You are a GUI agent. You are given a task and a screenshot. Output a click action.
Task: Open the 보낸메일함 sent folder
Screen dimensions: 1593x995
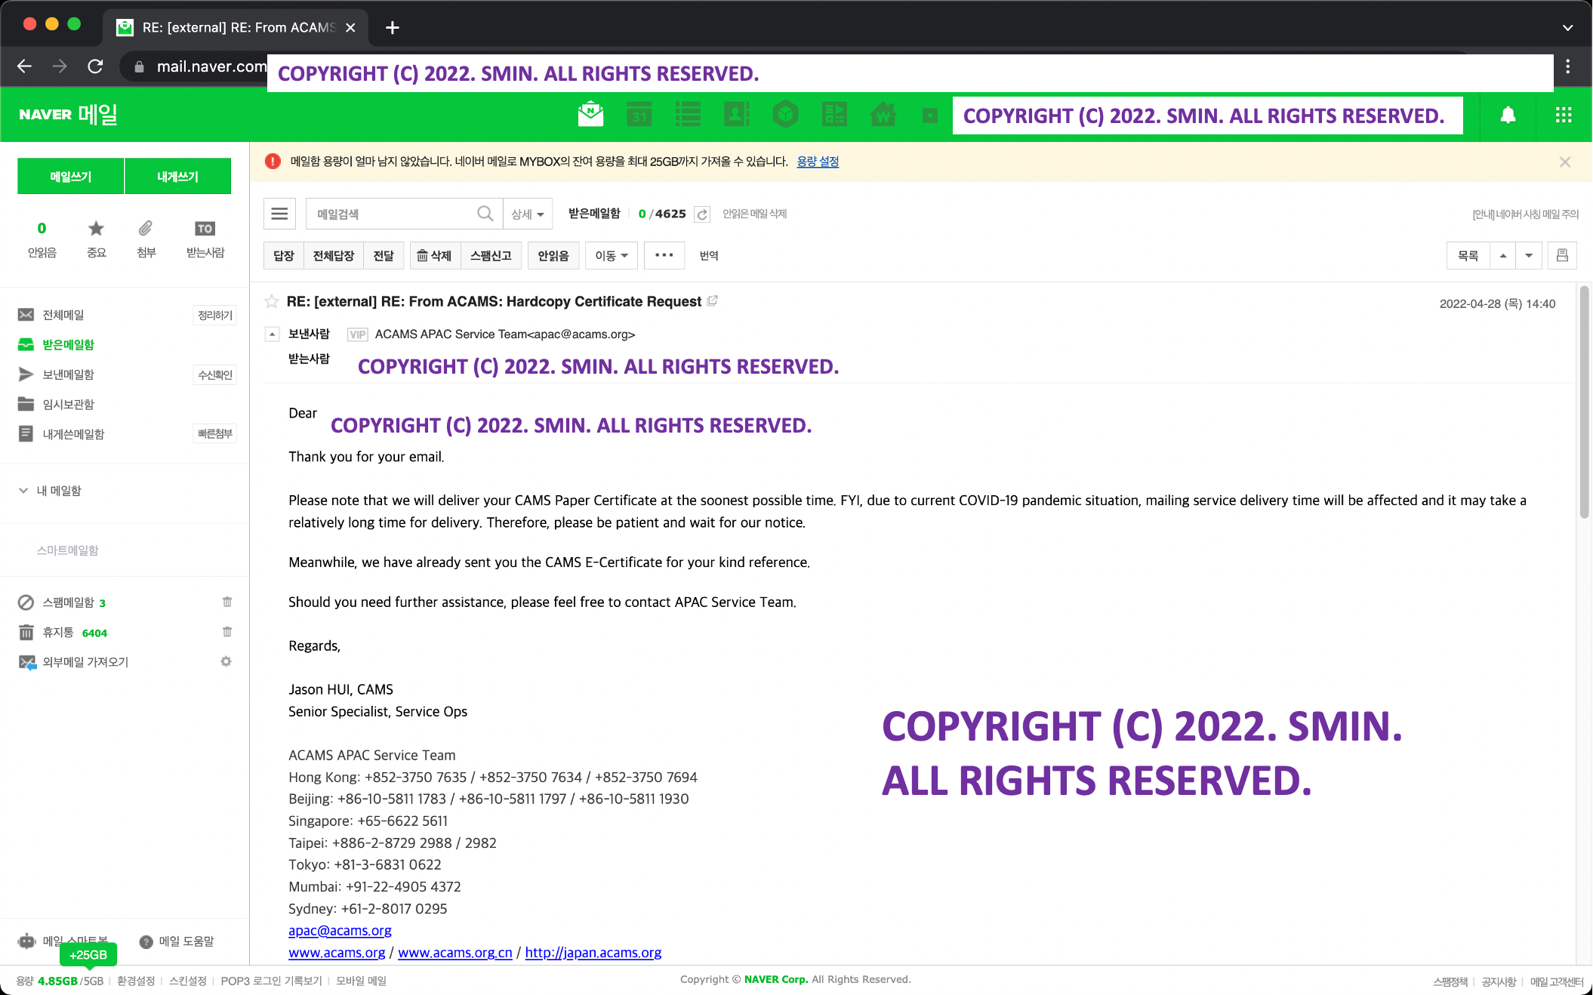point(68,374)
